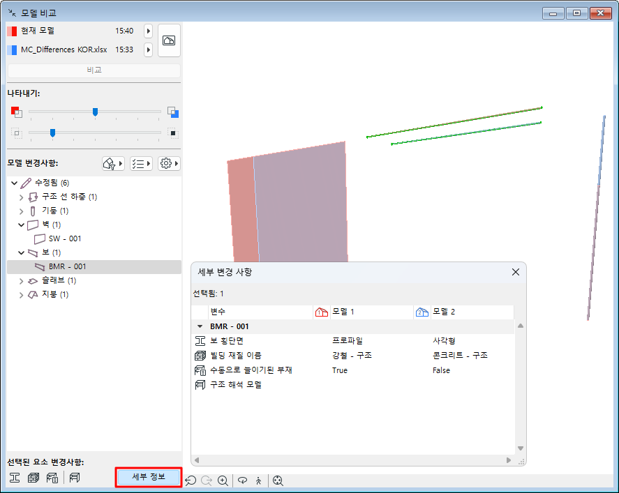
Task: Click the blue second-model color slider icon
Action: click(173, 112)
